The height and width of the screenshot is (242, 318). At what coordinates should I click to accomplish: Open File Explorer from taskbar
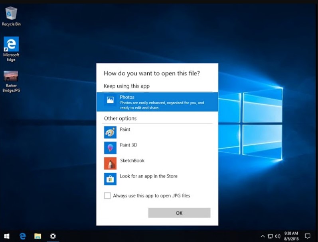(x=38, y=236)
